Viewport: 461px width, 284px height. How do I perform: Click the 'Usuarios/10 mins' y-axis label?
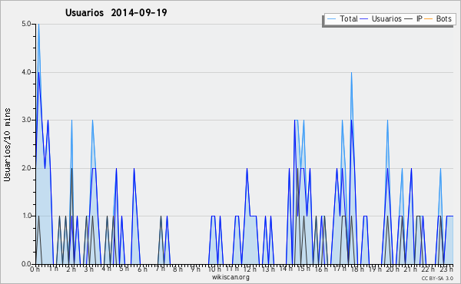(x=7, y=145)
